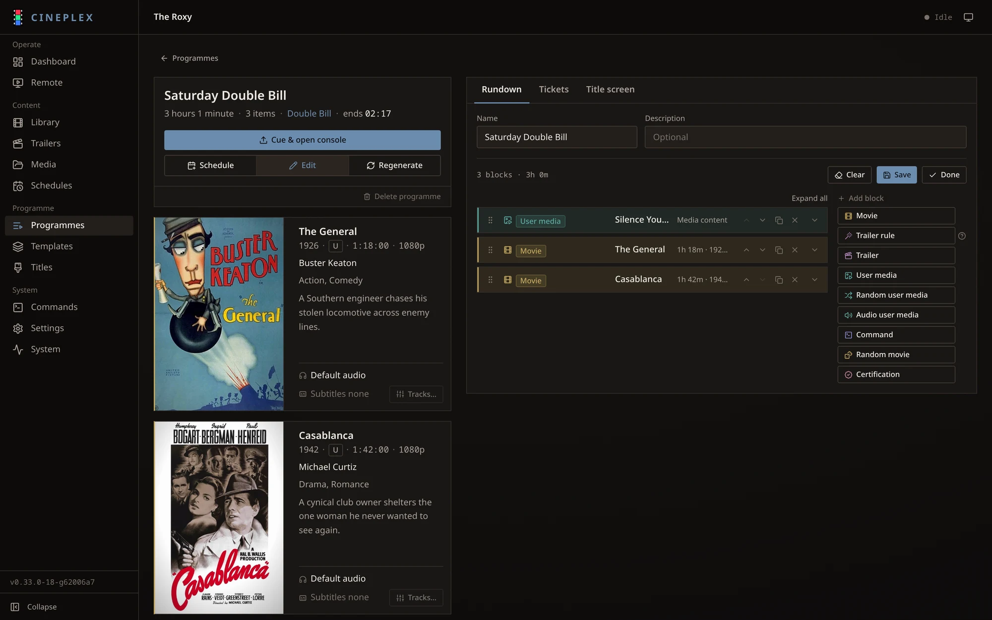The width and height of the screenshot is (992, 620).
Task: Duplicate the Silence You block
Action: 779,220
